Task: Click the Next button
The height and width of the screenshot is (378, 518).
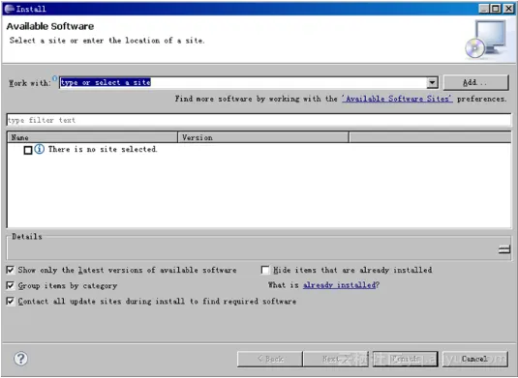Action: coord(336,359)
